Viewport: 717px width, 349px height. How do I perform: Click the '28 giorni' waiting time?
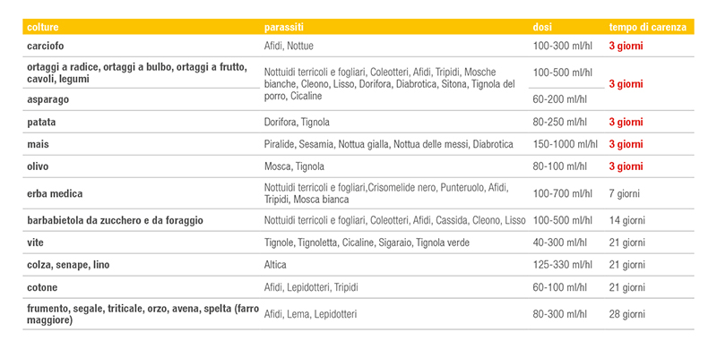(x=626, y=314)
